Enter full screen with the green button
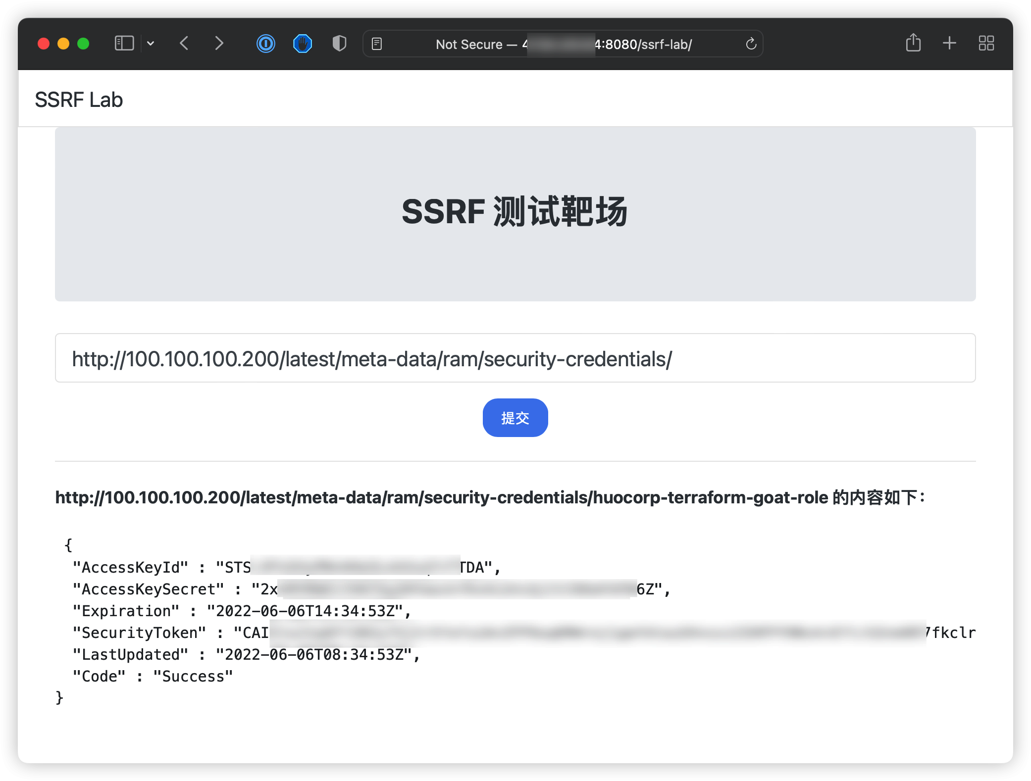Viewport: 1031px width, 781px height. 83,44
